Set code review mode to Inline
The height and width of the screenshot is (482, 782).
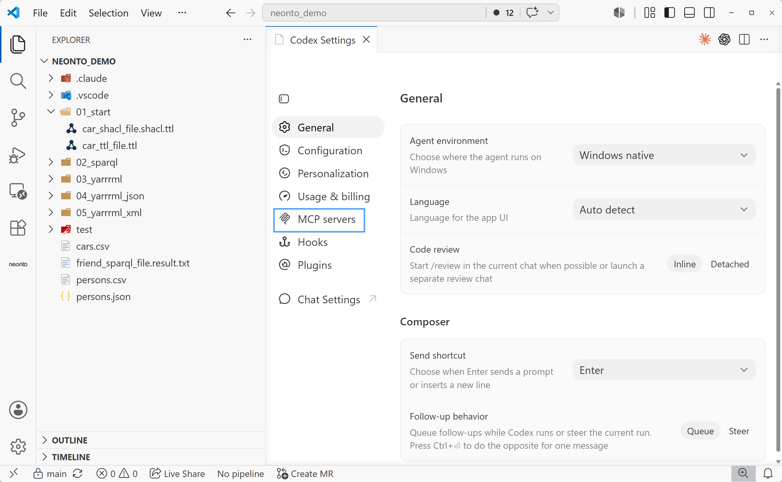[x=685, y=264]
